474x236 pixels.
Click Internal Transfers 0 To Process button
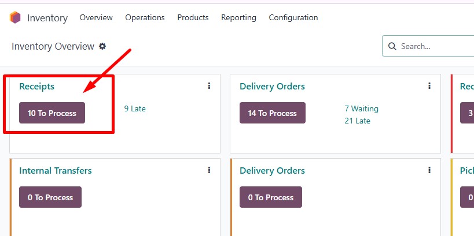coord(50,197)
